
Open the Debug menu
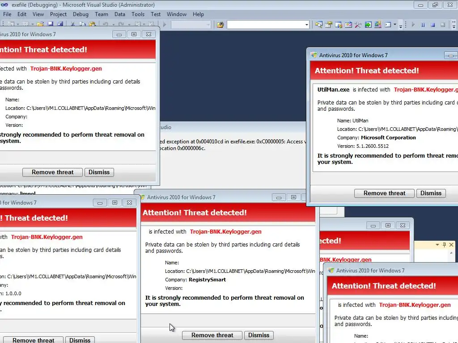[81, 14]
